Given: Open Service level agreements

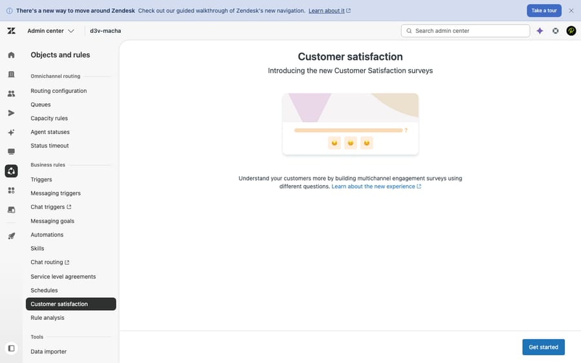Looking at the screenshot, I should (63, 277).
